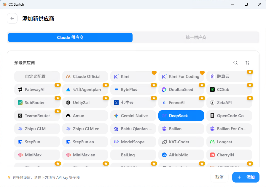This screenshot has width=266, height=187.
Task: Select 自定义配置 preset
Action: (37, 76)
